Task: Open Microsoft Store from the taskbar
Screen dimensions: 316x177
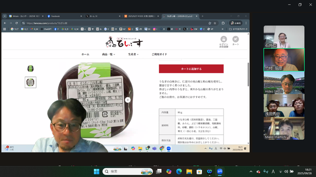Action: (x=199, y=172)
